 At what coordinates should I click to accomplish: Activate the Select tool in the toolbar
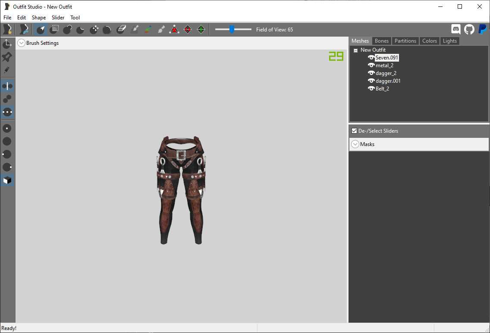pos(41,30)
